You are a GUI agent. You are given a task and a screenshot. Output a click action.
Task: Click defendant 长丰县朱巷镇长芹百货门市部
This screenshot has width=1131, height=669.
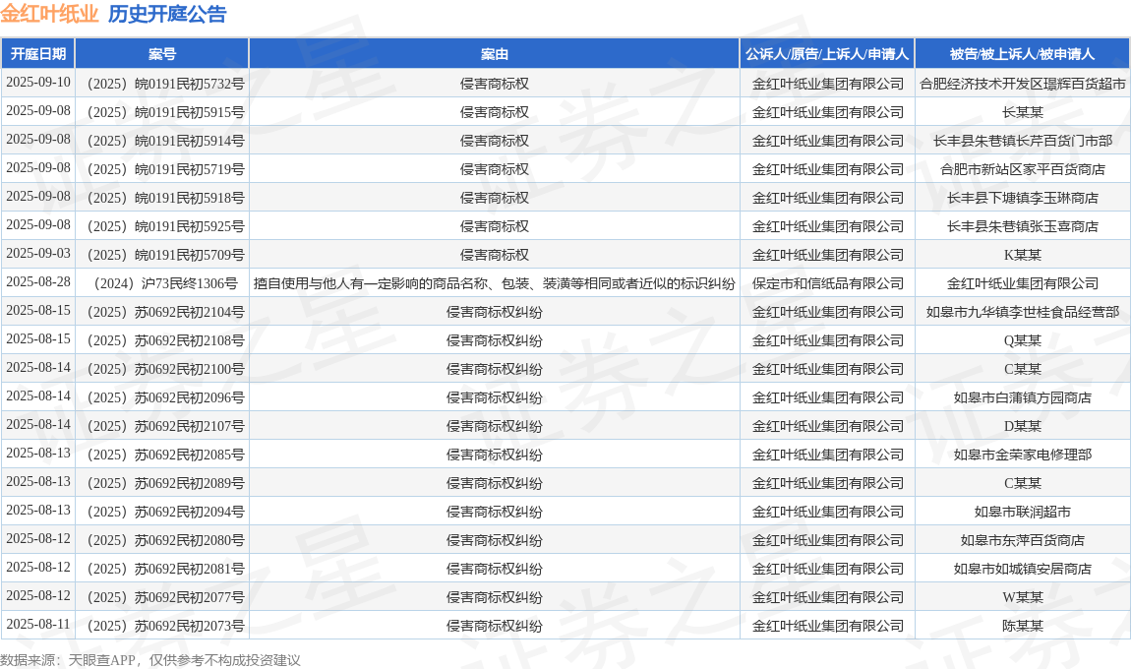1022,141
